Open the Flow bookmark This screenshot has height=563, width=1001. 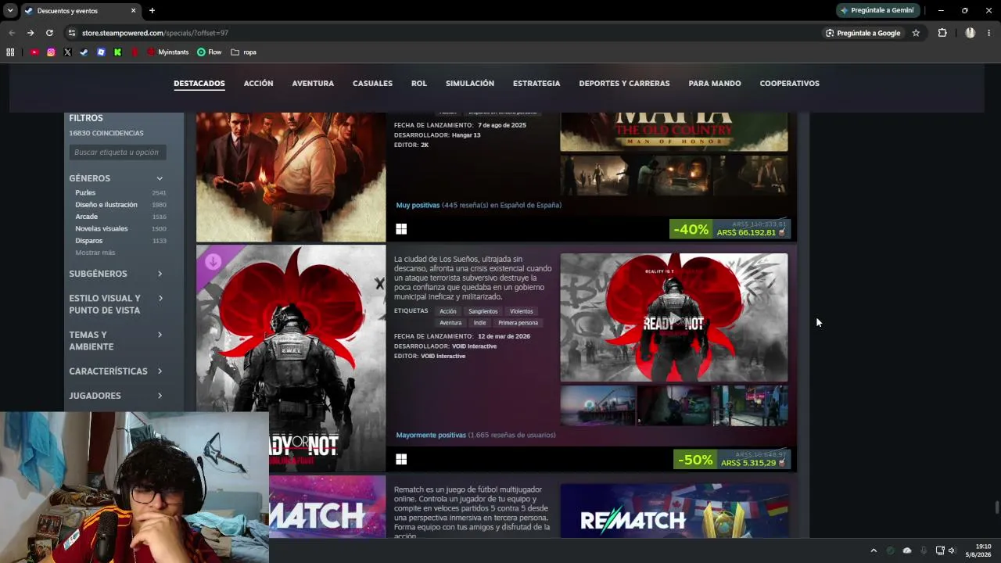tap(210, 52)
